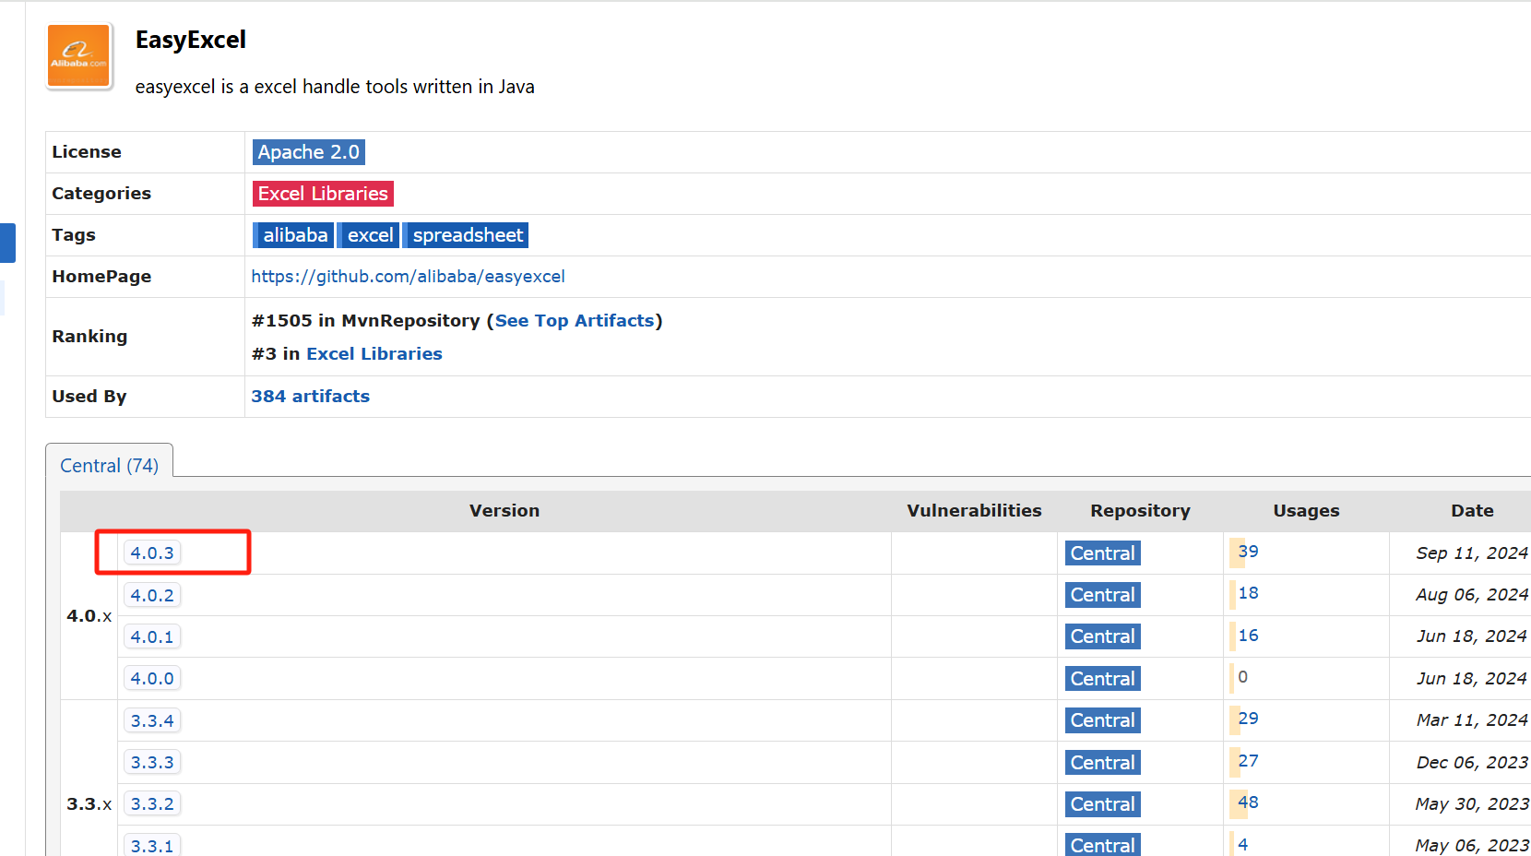Viewport: 1531px width, 856px height.
Task: Open the 48 usages link for 3.3.2
Action: point(1248,802)
